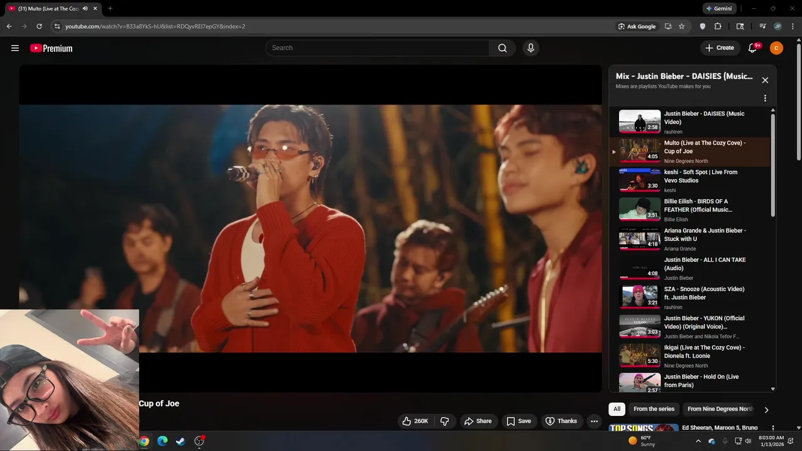
Task: Go to YouTube Premium home logo
Action: click(x=51, y=48)
